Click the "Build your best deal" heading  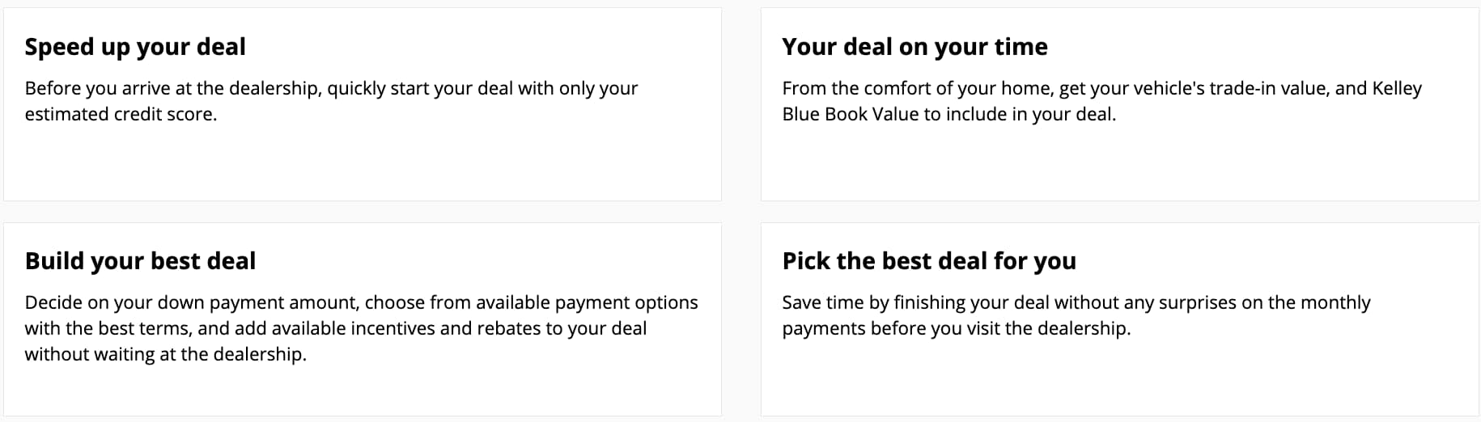pos(140,261)
